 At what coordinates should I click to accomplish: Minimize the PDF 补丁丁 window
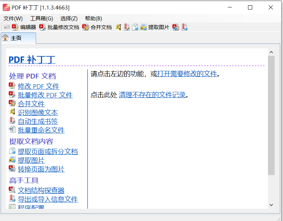[x=230, y=7]
